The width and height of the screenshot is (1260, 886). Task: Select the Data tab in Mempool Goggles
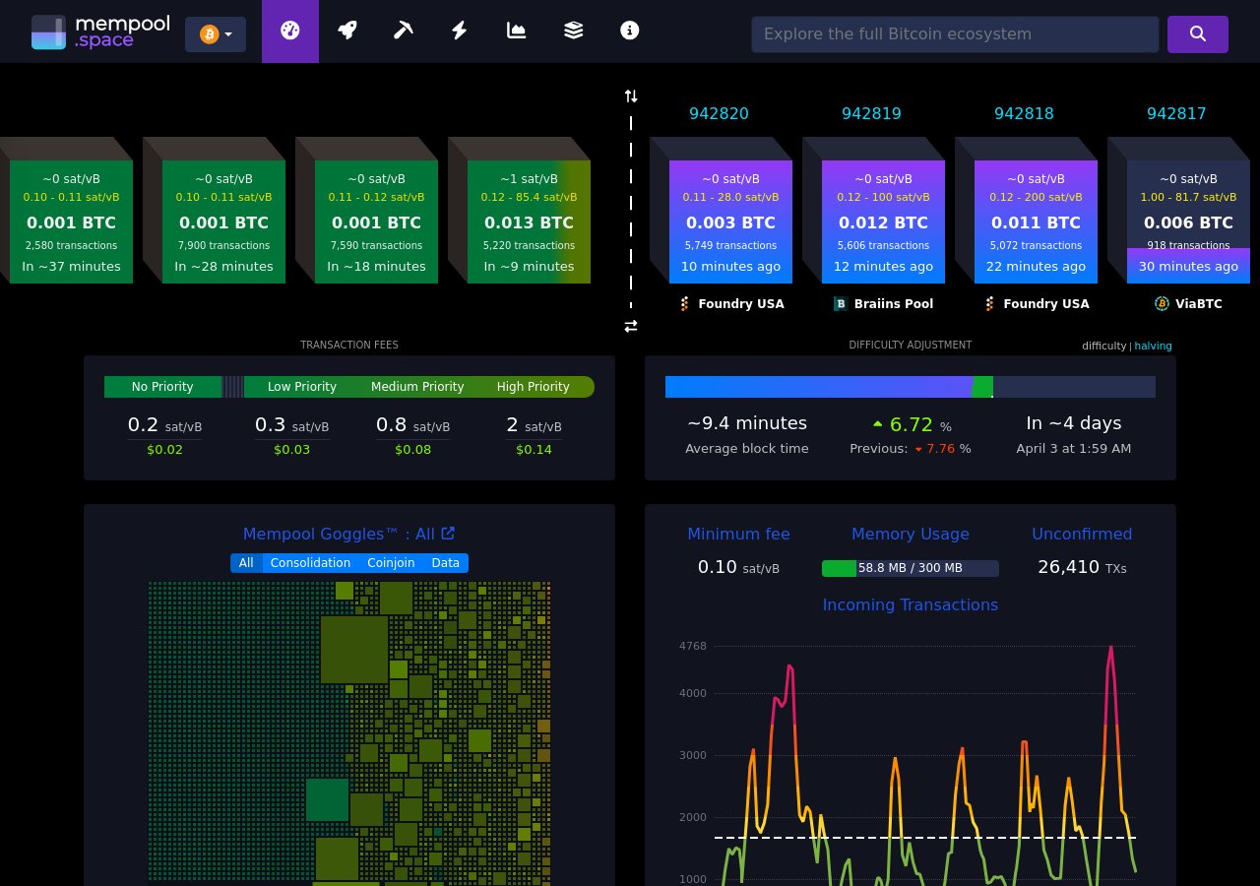[x=445, y=563]
